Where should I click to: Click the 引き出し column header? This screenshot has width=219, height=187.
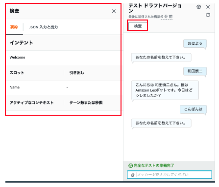pyautogui.click(x=76, y=73)
